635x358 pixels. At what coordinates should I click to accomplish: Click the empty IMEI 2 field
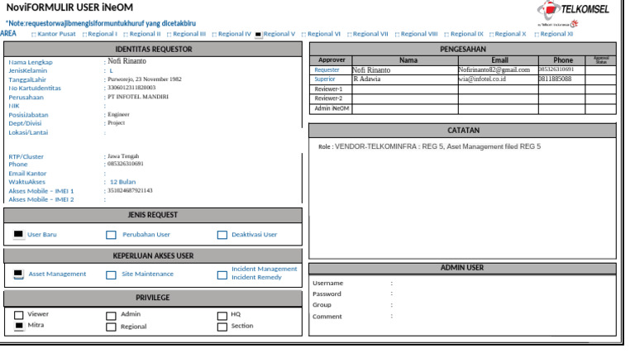(x=203, y=199)
